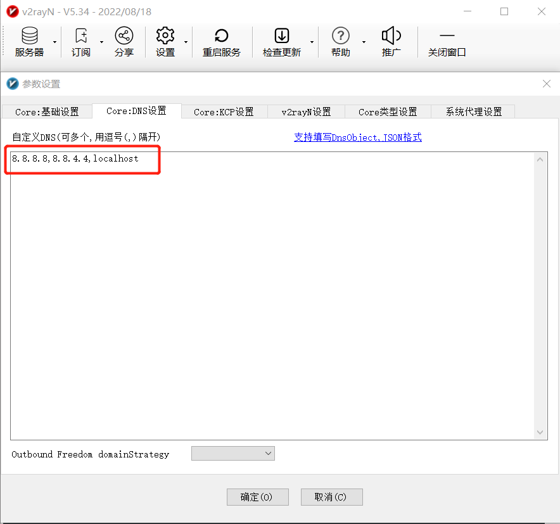This screenshot has width=560, height=524.
Task: Open the 支持填写DnsObject, JSON格式 link
Action: coord(357,137)
